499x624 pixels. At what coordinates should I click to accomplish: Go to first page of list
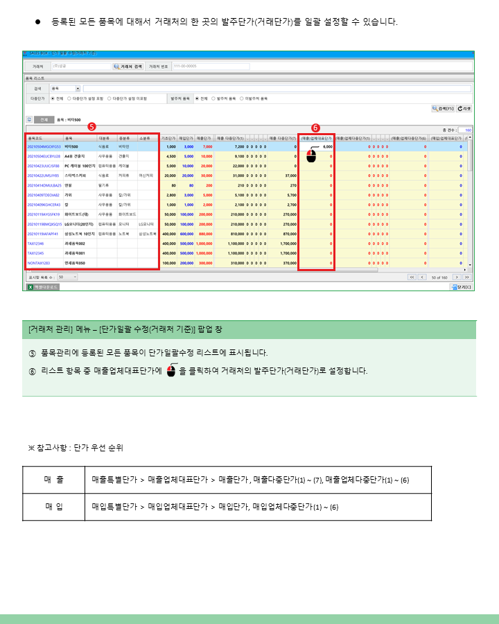[412, 277]
